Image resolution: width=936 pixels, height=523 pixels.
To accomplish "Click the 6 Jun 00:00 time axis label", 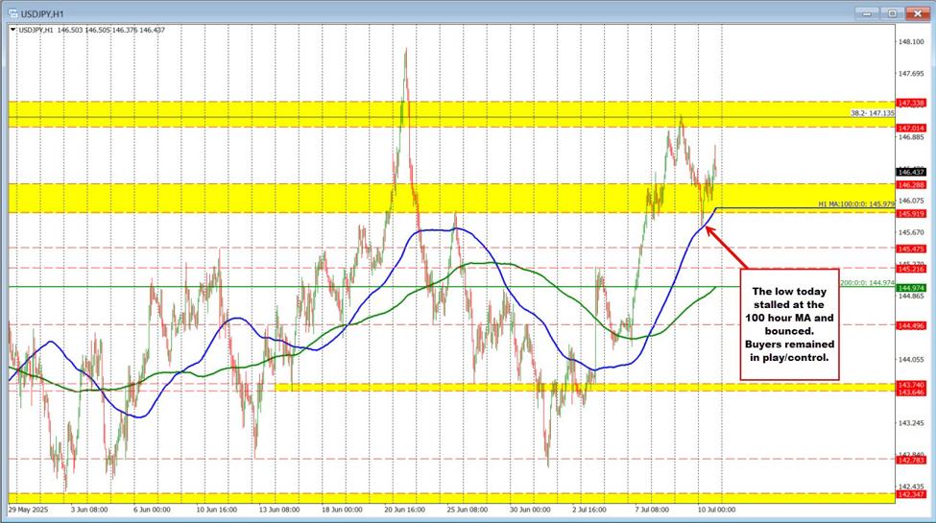I will pos(152,510).
